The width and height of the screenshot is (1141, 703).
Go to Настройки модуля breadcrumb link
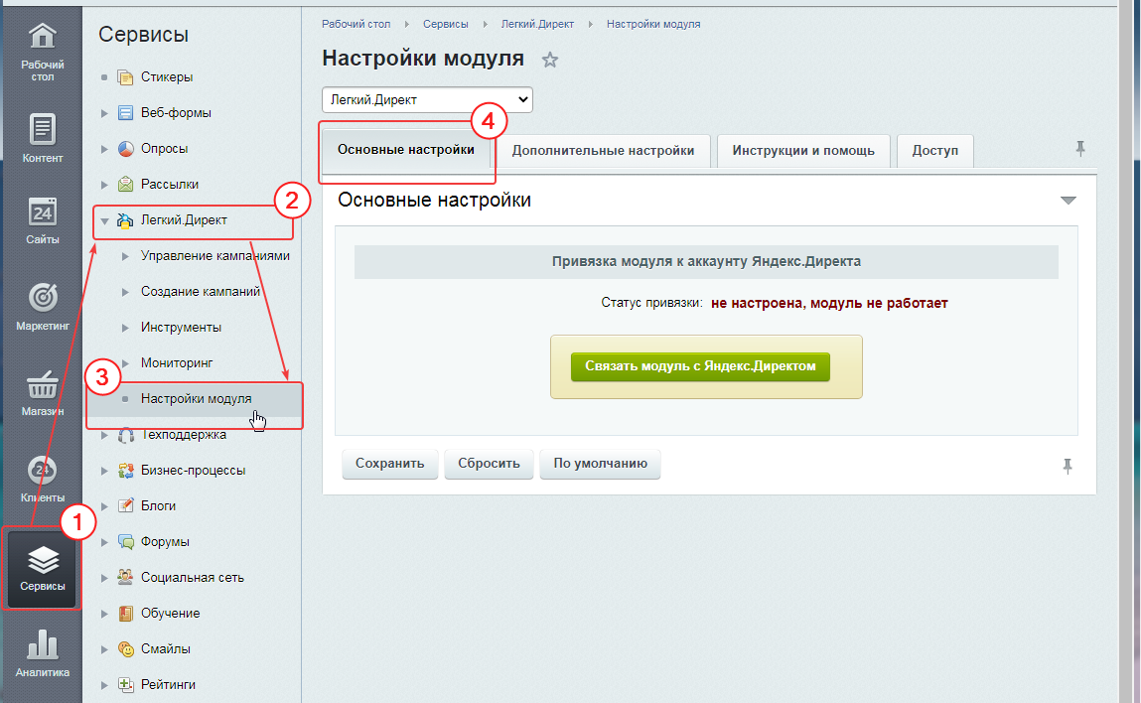pyautogui.click(x=653, y=24)
